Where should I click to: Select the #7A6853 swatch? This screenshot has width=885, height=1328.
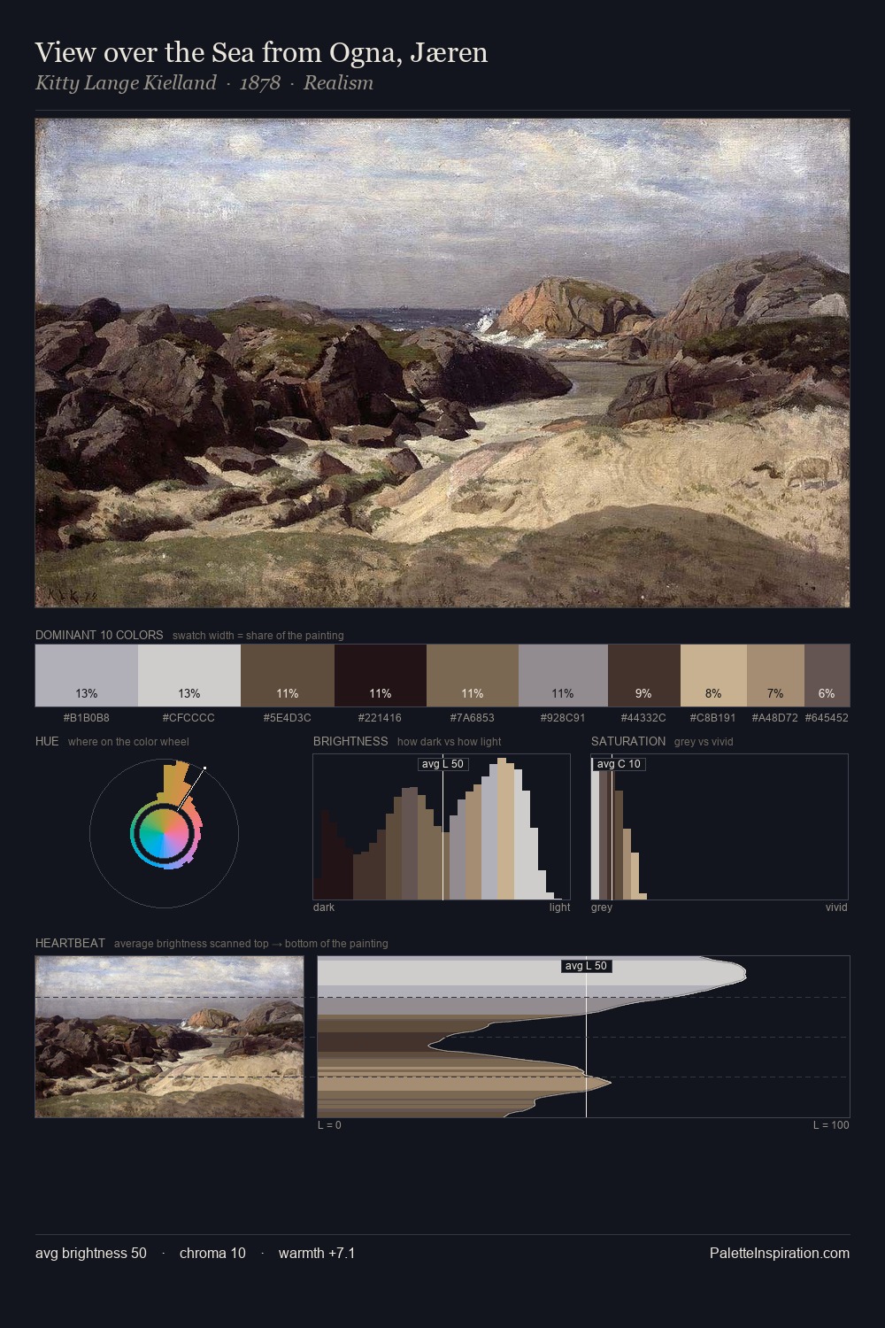click(x=473, y=675)
